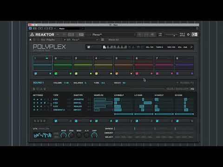The height and width of the screenshot is (167, 223).
Task: Switch to the EQ view button
Action: pyautogui.click(x=192, y=89)
